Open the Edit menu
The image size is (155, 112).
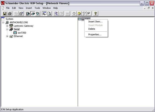pyautogui.click(x=14, y=8)
